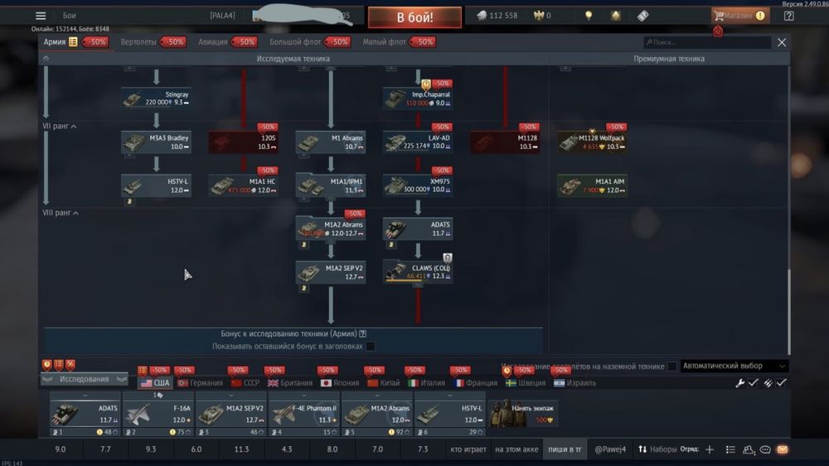Switch to Малый флот tab
Viewport: 829px width, 466px height.
pyautogui.click(x=385, y=42)
